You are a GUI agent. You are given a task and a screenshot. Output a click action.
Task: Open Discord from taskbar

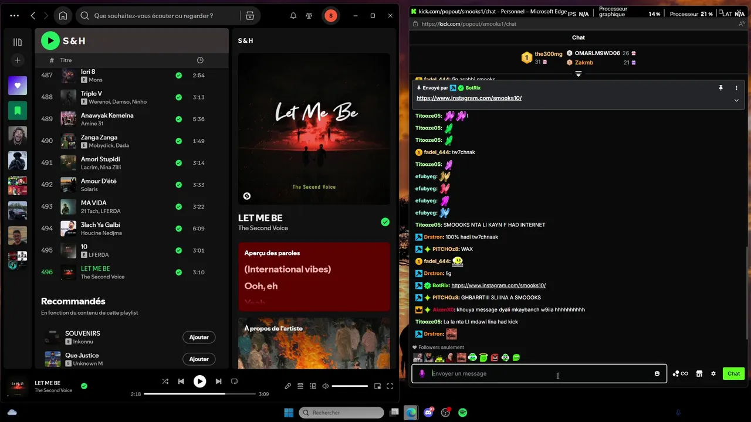(x=428, y=413)
